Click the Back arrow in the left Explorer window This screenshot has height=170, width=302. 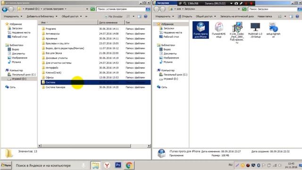click(x=5, y=9)
